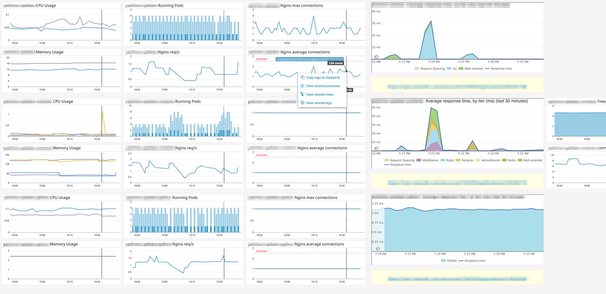The width and height of the screenshot is (606, 294).
Task: Click the copy icon beside Copy tags to clipboard
Action: coord(303,77)
